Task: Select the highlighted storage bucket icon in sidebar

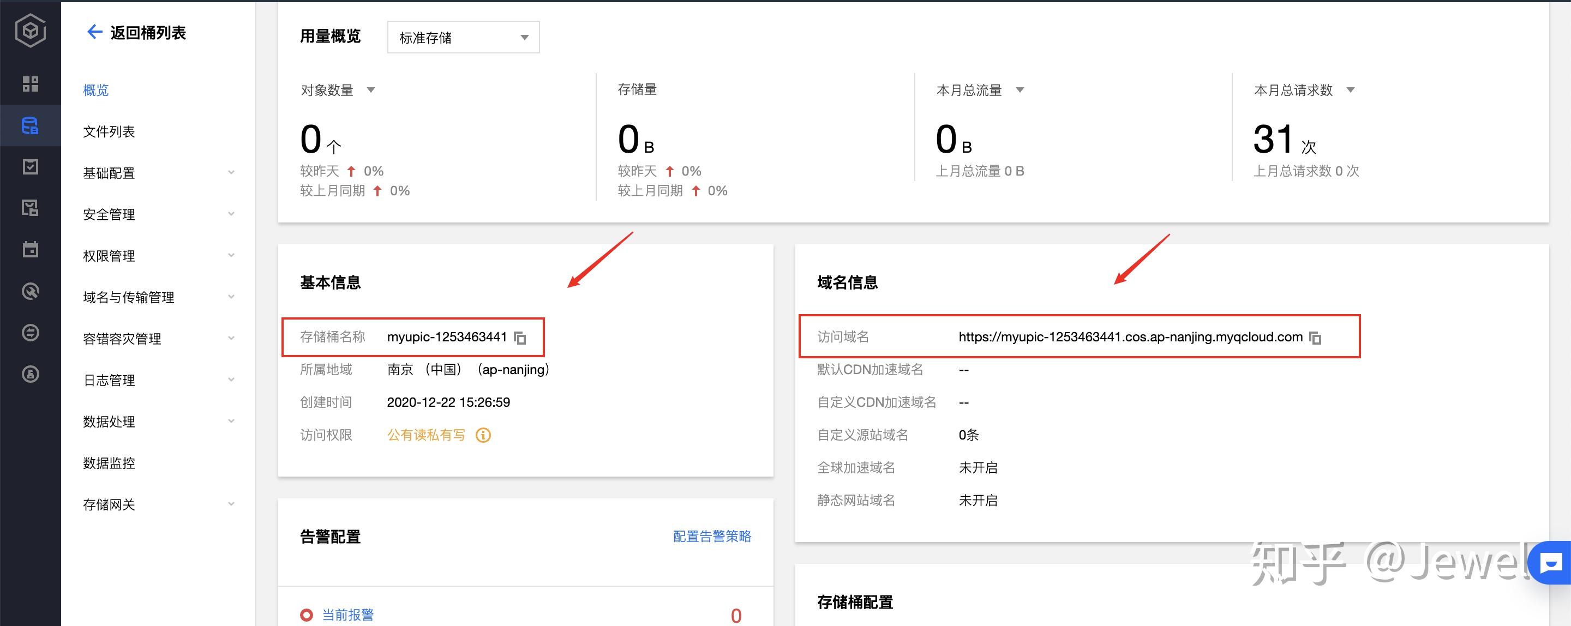Action: (x=31, y=125)
